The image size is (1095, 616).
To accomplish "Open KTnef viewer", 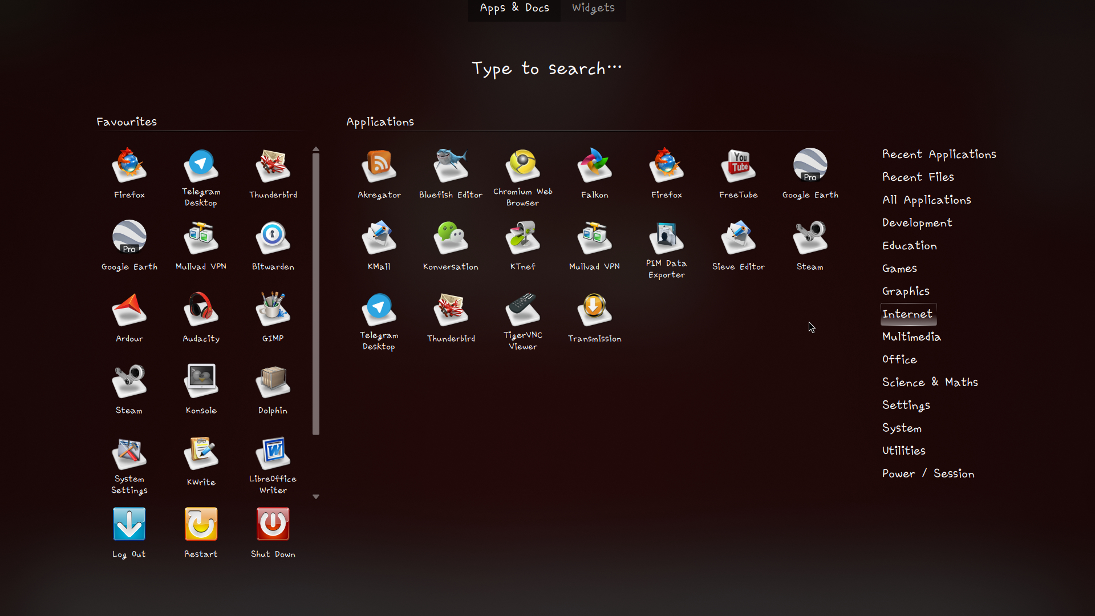I will (523, 246).
